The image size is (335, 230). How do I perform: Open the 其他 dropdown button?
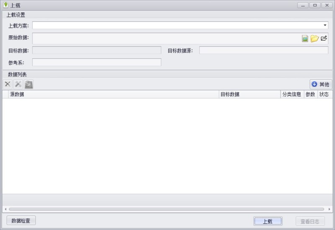pyautogui.click(x=320, y=84)
